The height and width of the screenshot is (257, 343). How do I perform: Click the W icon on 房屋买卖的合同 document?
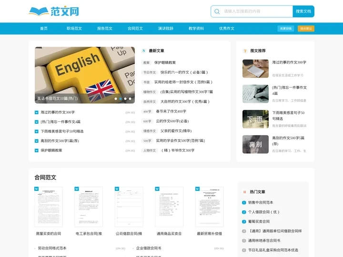[37, 189]
